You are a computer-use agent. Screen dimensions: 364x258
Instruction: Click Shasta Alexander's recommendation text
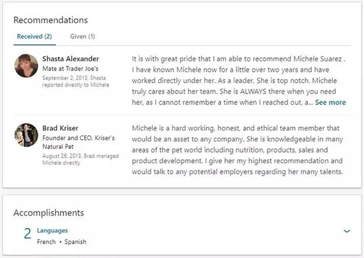coord(239,81)
